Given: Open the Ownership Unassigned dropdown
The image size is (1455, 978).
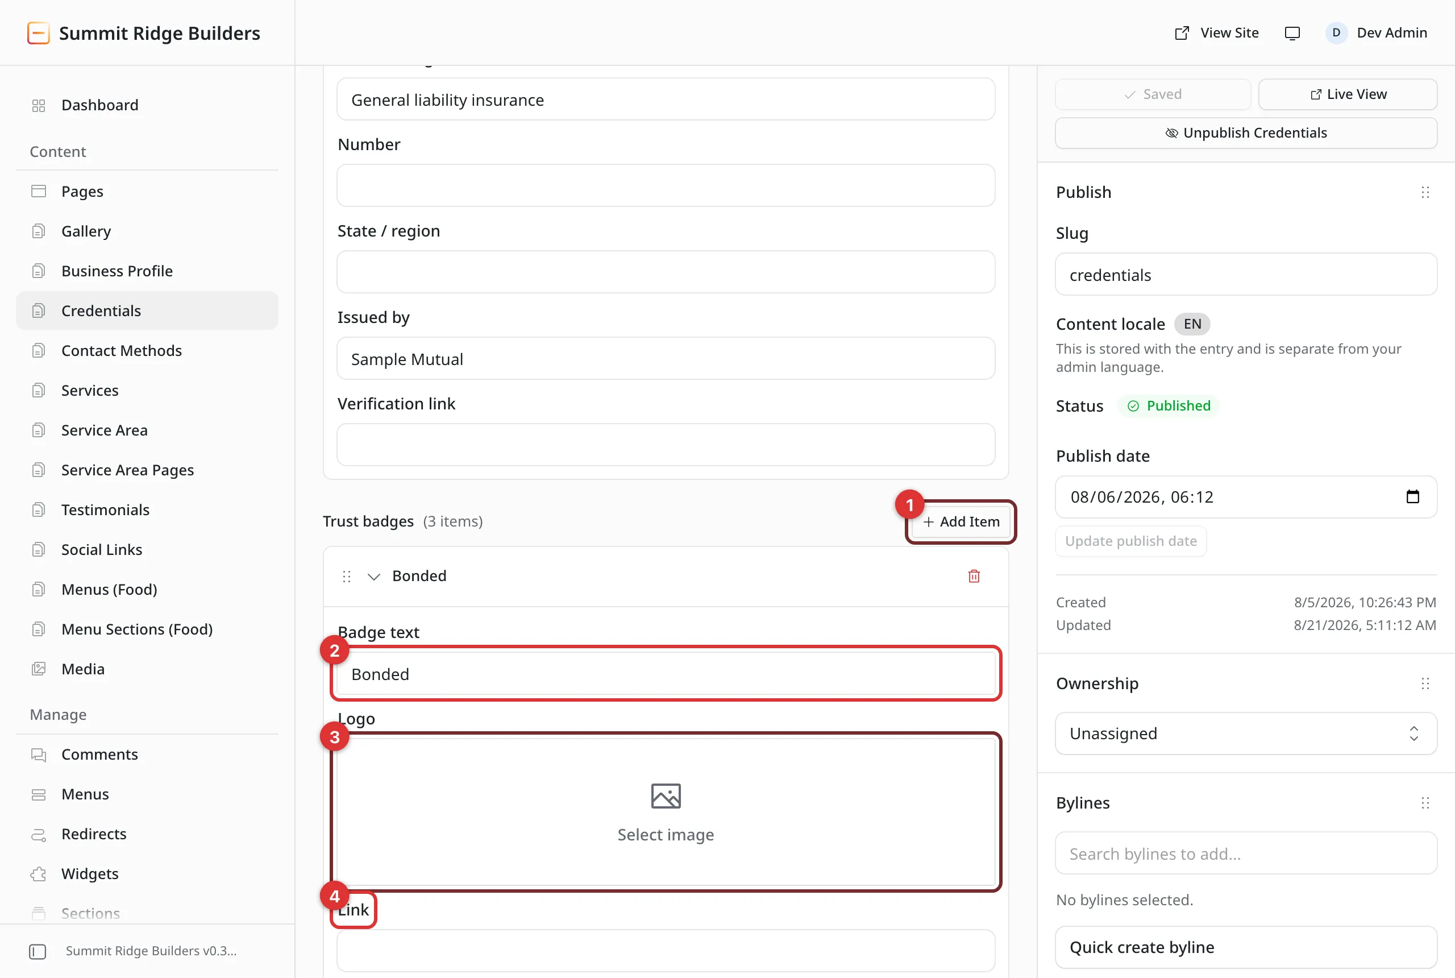Looking at the screenshot, I should [1245, 733].
